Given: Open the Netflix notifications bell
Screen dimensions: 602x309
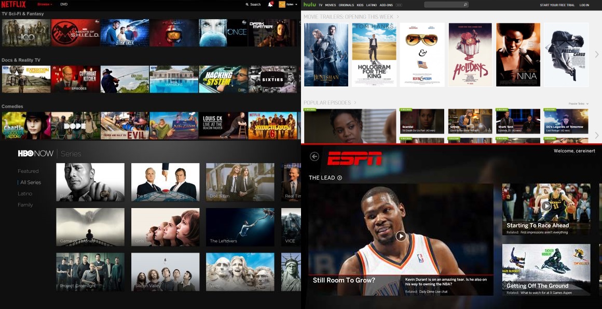Looking at the screenshot, I should tap(270, 5).
